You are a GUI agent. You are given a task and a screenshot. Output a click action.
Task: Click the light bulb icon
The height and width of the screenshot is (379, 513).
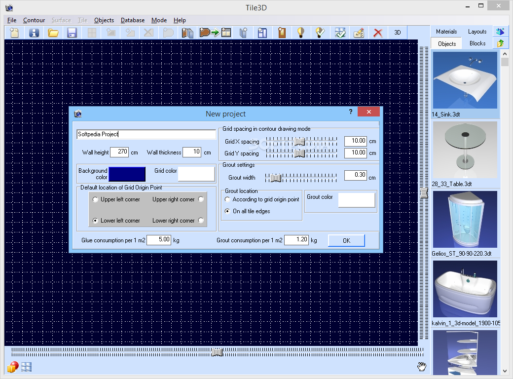click(301, 33)
